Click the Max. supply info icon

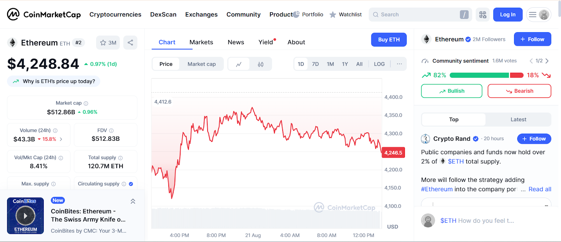click(54, 184)
